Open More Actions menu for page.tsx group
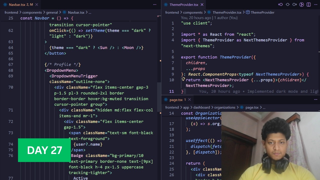 pos(315,99)
